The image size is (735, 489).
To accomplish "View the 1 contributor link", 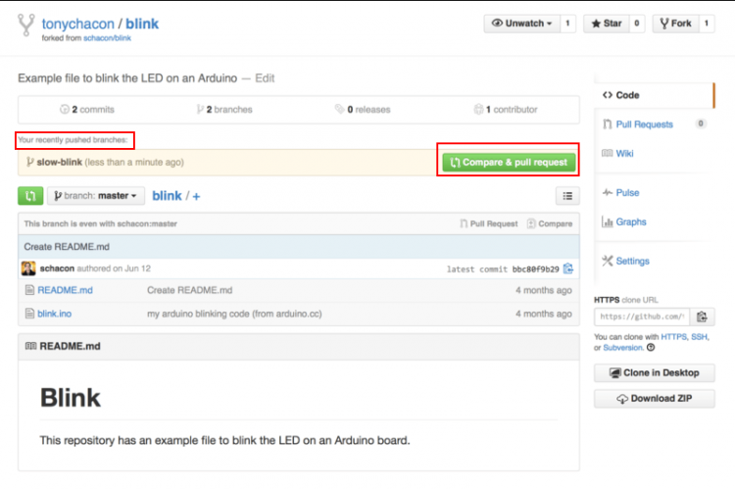I will pyautogui.click(x=506, y=109).
